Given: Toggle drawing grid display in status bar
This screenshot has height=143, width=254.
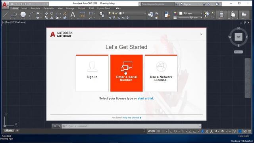Looking at the screenshot, I should coord(159,131).
